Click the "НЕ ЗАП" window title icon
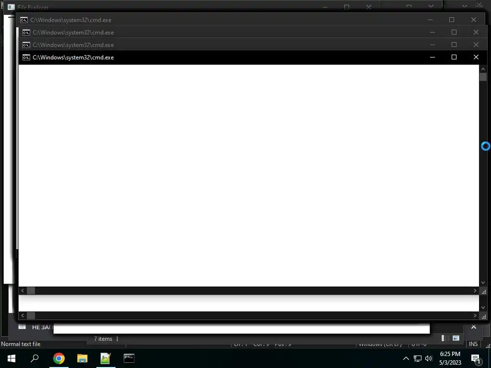This screenshot has height=368, width=491. 22,327
